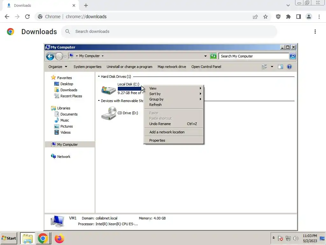Viewport: 326px width, 245px height.
Task: Close the Downloads tab
Action: point(74,5)
